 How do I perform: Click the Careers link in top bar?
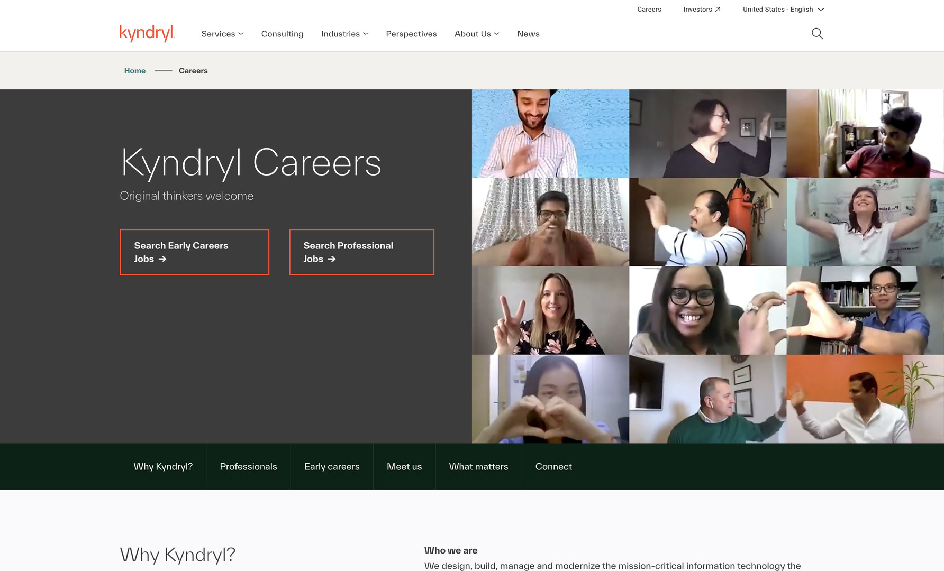[649, 10]
